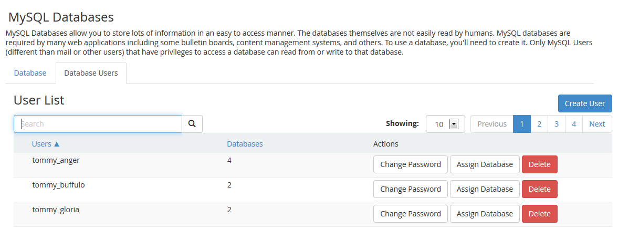Screen dimensions: 629x229
Task: Assign Database to tommy_buffulo
Action: point(485,189)
